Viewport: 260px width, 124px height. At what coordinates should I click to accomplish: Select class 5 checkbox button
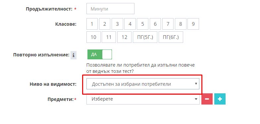[143, 24]
